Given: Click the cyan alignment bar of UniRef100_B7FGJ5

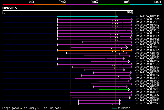Looking at the screenshot, I should [87, 17].
